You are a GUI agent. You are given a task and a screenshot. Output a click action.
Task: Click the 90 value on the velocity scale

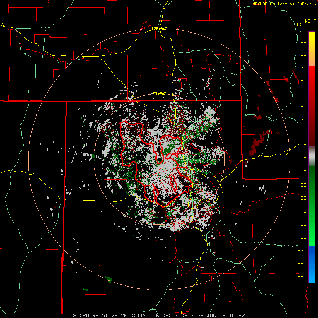(304, 41)
